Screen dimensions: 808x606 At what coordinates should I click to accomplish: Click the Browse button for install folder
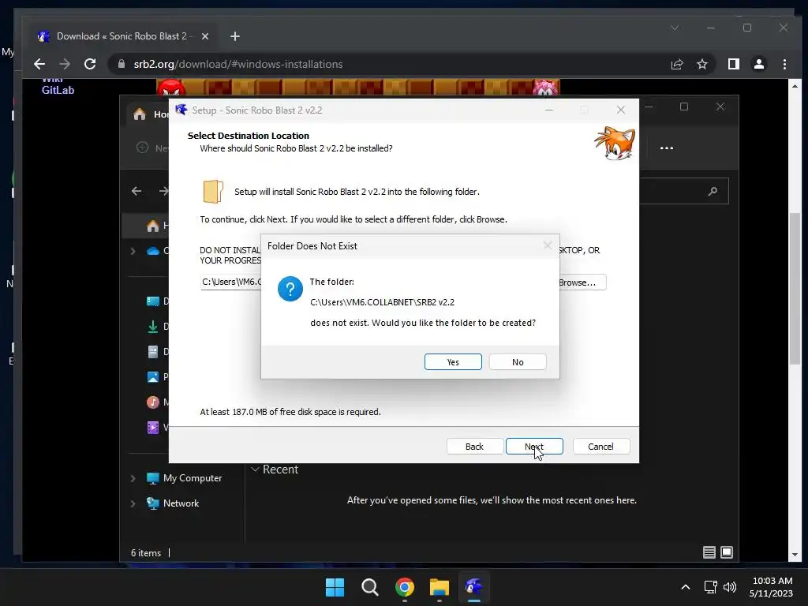pyautogui.click(x=582, y=282)
